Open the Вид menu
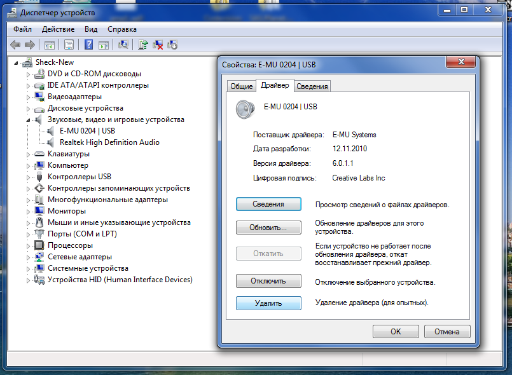This screenshot has height=375, width=512. coord(91,29)
